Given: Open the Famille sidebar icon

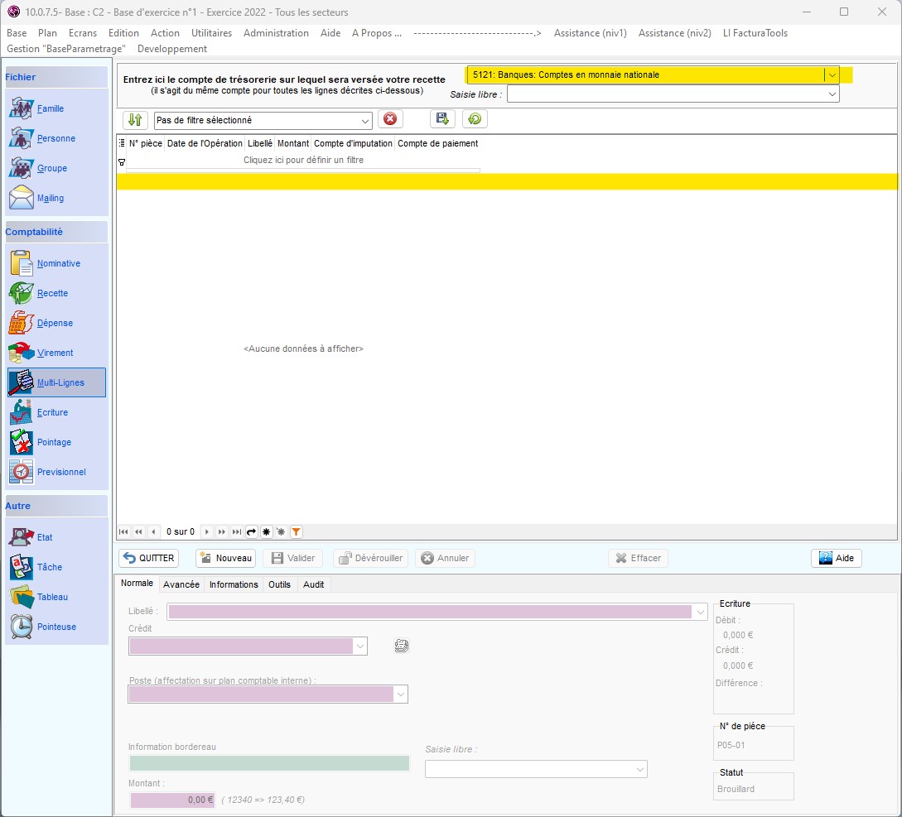Looking at the screenshot, I should 22,108.
